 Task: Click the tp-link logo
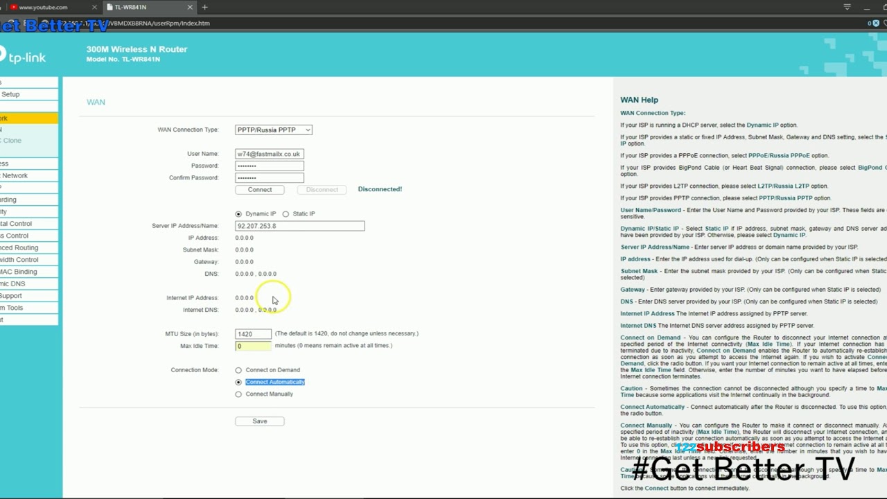[x=23, y=55]
